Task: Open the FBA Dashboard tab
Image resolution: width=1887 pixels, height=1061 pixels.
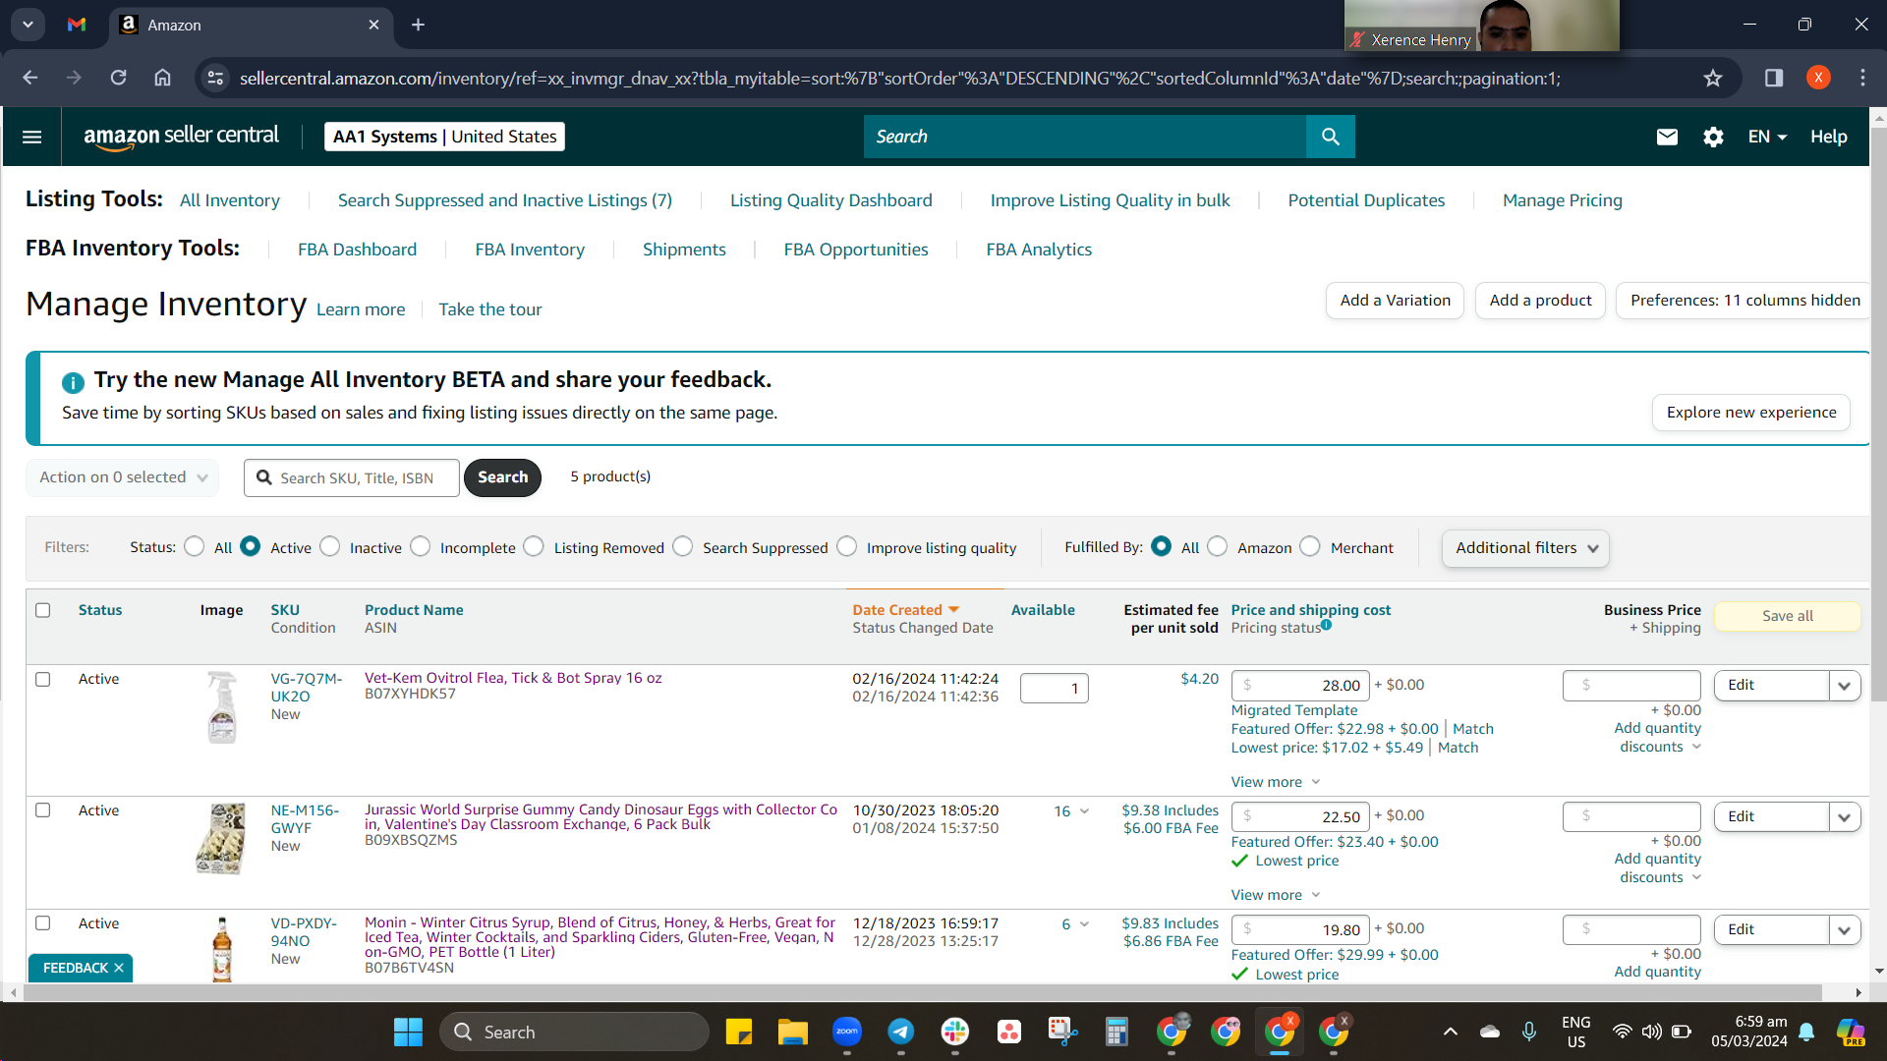Action: click(357, 250)
